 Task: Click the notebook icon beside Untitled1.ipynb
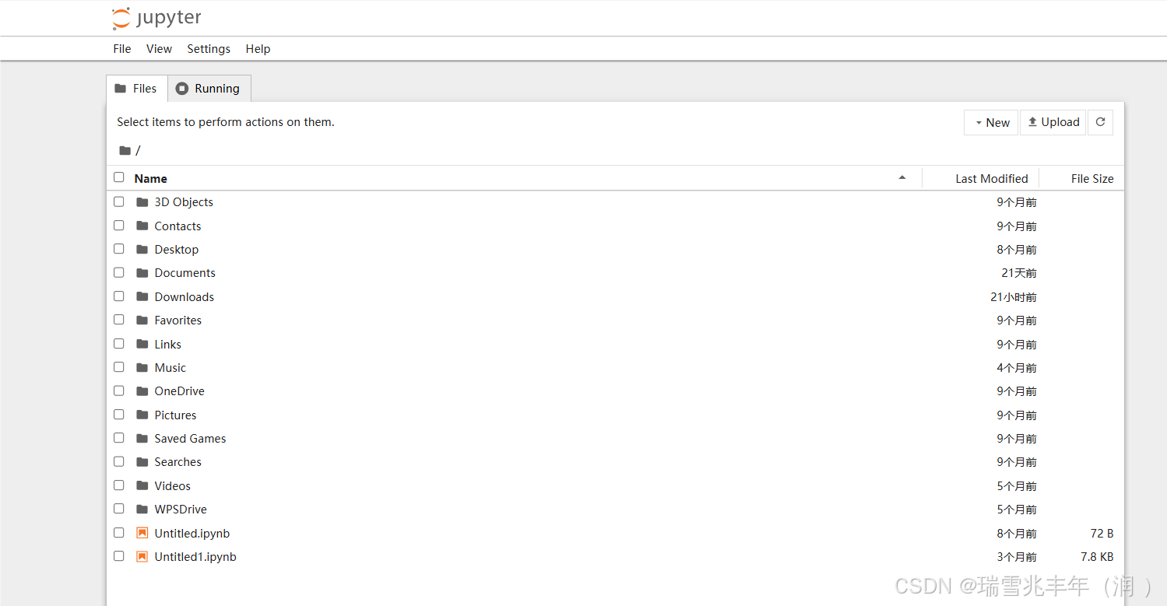point(142,556)
